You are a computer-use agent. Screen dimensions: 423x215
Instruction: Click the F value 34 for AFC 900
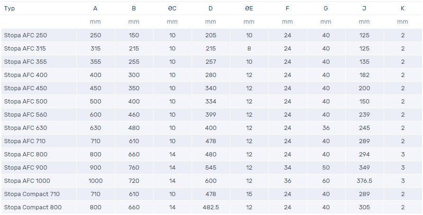point(287,167)
